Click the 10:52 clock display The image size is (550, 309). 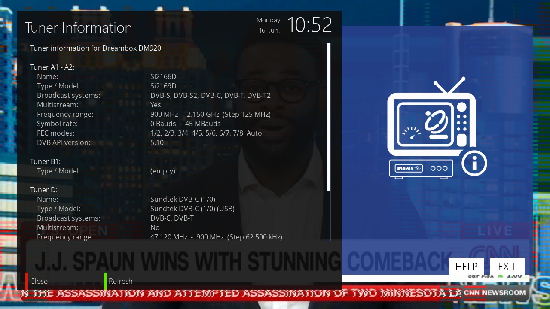click(x=309, y=25)
